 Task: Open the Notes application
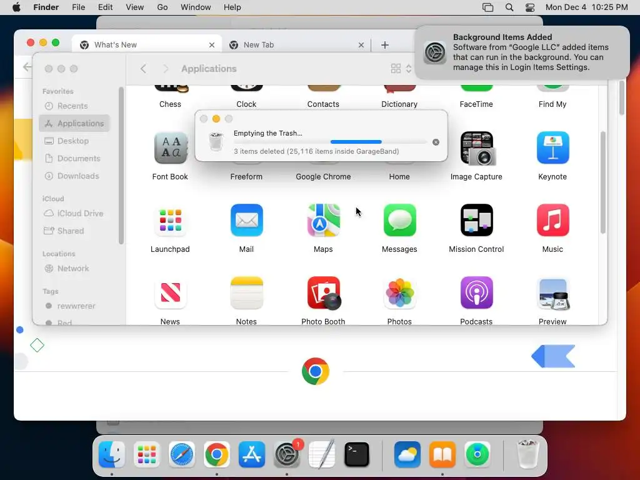click(x=246, y=292)
